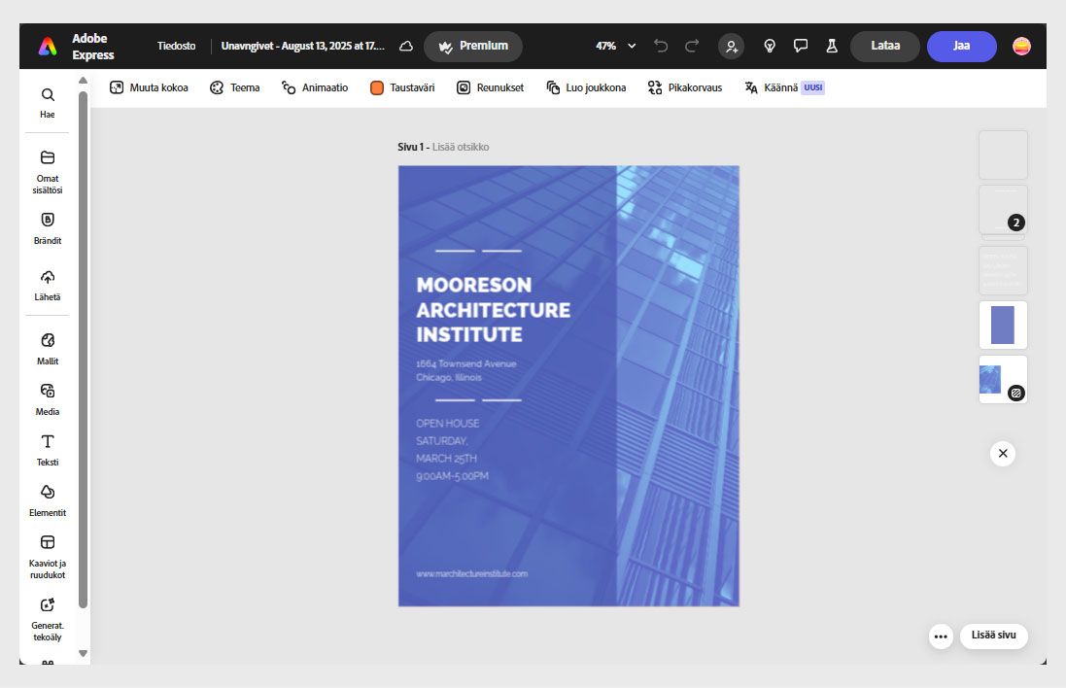Click the Jaa share button
Viewport: 1066px width, 688px height.
[961, 46]
